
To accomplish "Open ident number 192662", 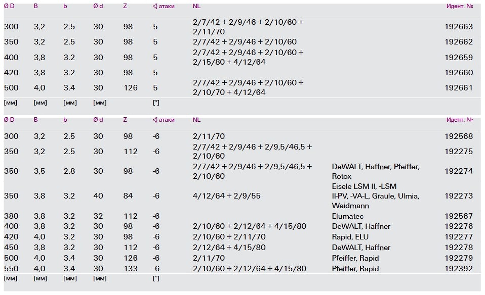I will pyautogui.click(x=459, y=42).
